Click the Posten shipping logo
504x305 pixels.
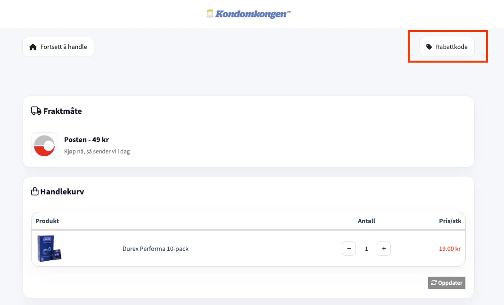[x=44, y=145]
